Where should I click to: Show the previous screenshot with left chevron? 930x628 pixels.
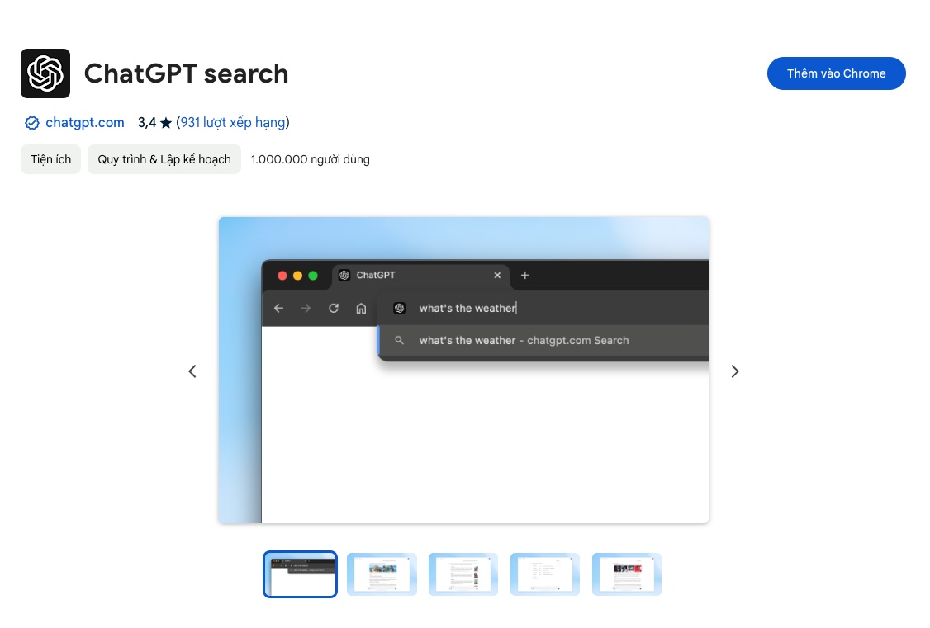point(192,371)
